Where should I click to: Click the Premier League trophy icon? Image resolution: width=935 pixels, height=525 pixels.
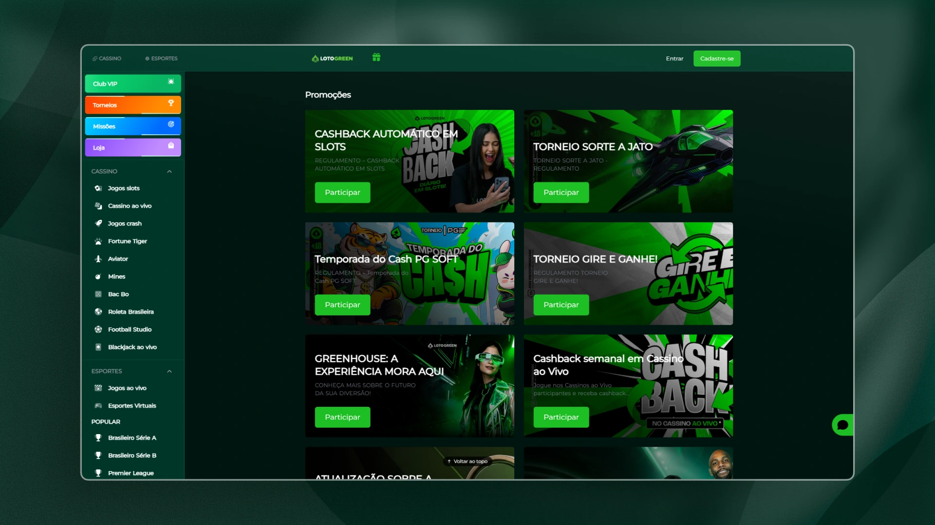point(98,473)
